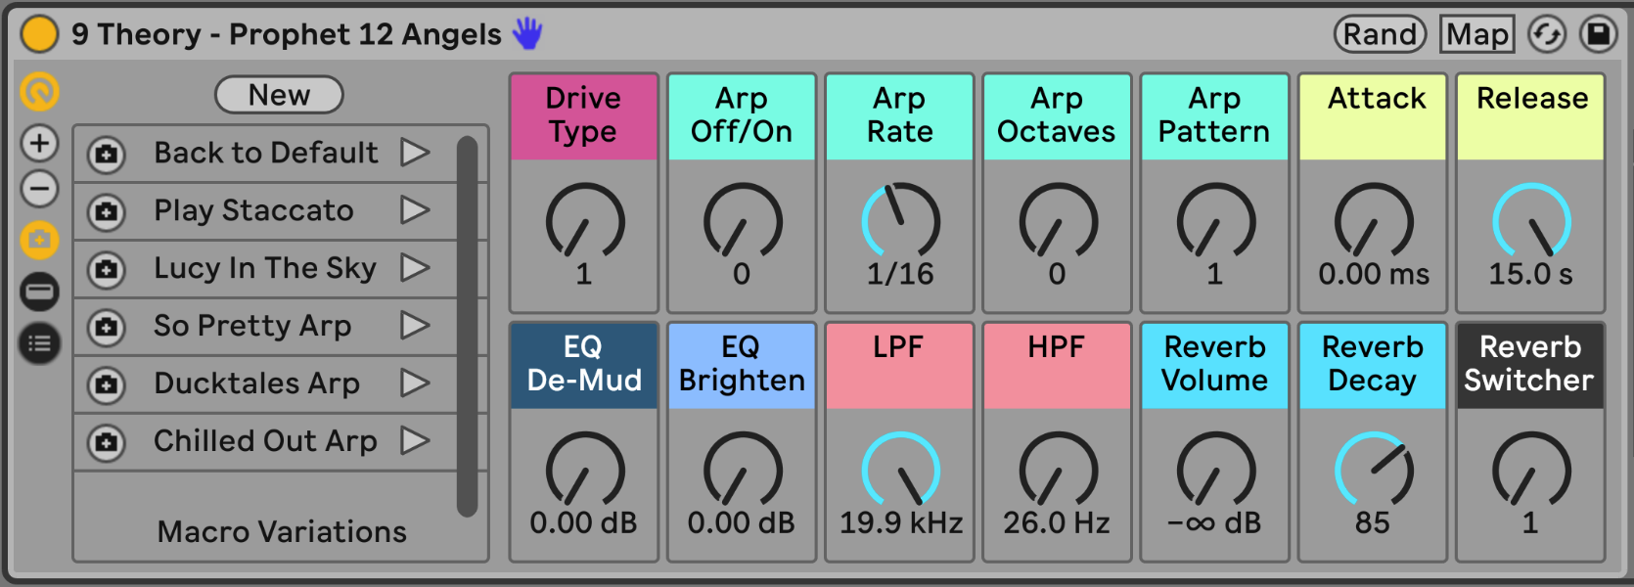Overwrite Lucy In The Sky camera icon
The height and width of the screenshot is (587, 1634).
tap(107, 269)
